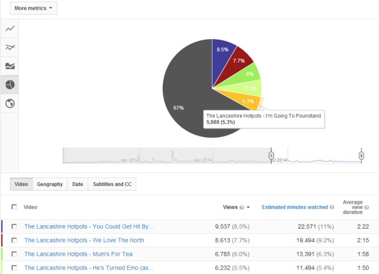Click the 1:58 average duration value
This screenshot has height=274, width=379.
point(363,254)
